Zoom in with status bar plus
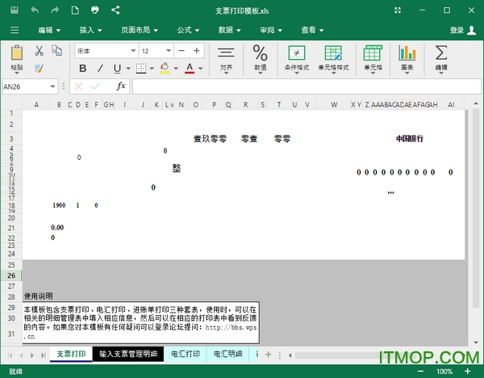 click(468, 372)
